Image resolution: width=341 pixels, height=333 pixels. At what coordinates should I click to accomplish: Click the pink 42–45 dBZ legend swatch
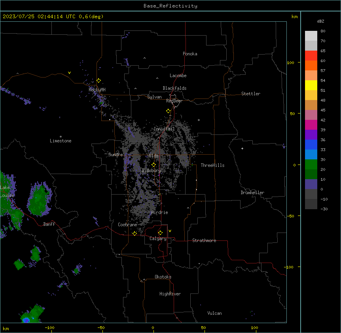(x=311, y=115)
